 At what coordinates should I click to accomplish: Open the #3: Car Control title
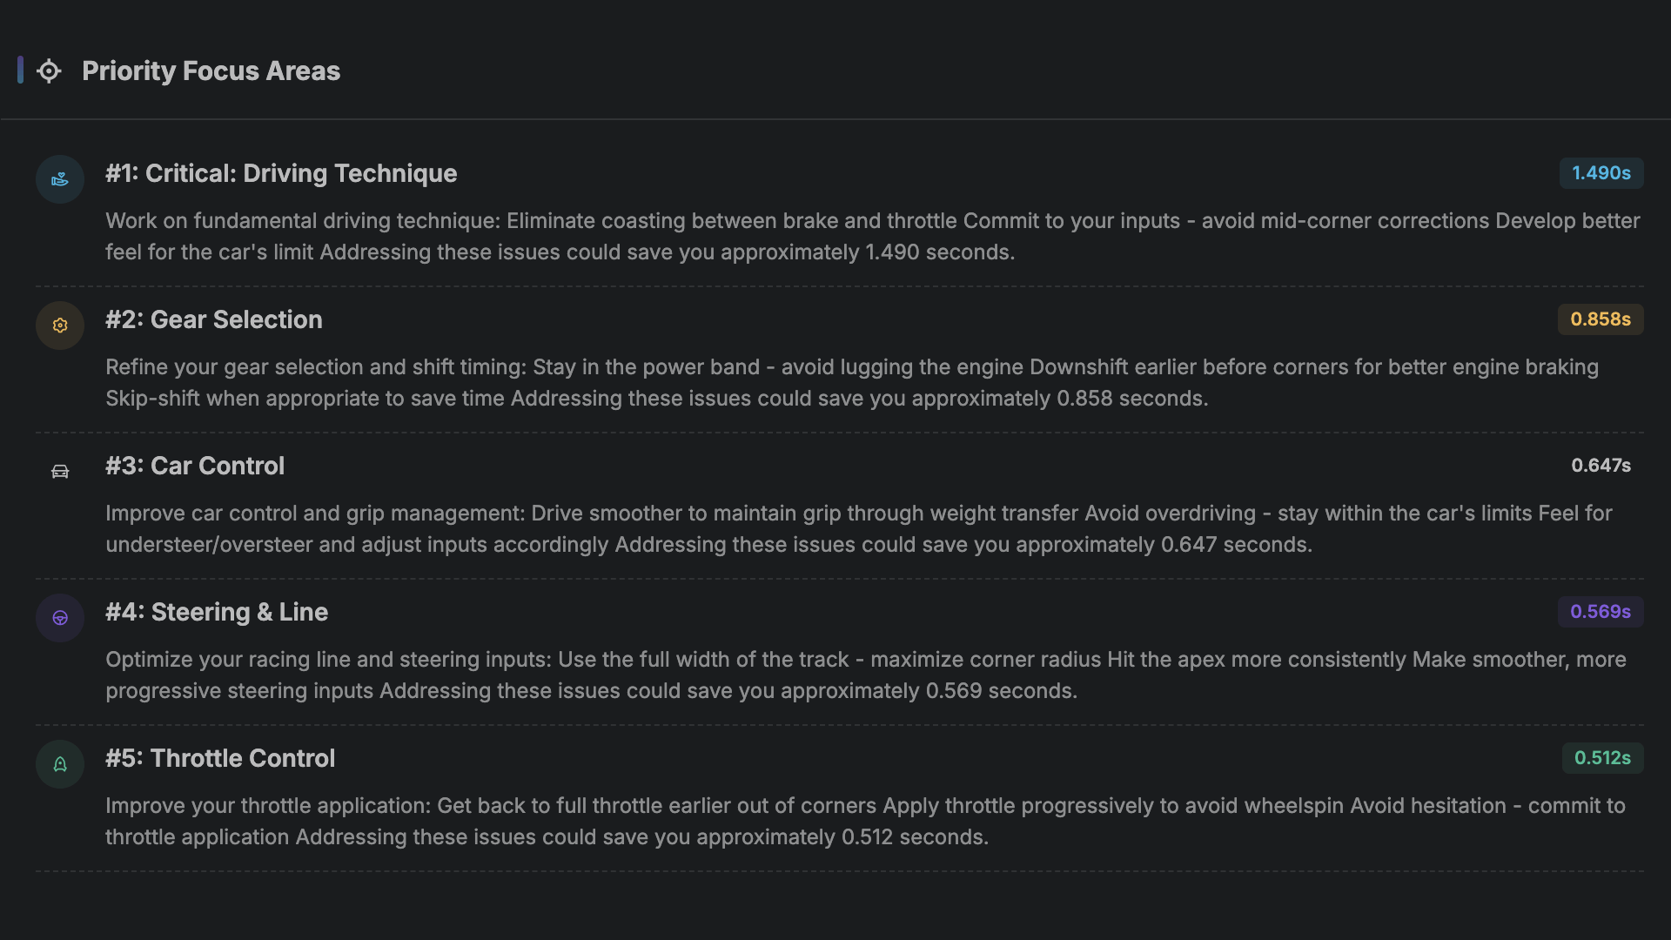pyautogui.click(x=195, y=466)
